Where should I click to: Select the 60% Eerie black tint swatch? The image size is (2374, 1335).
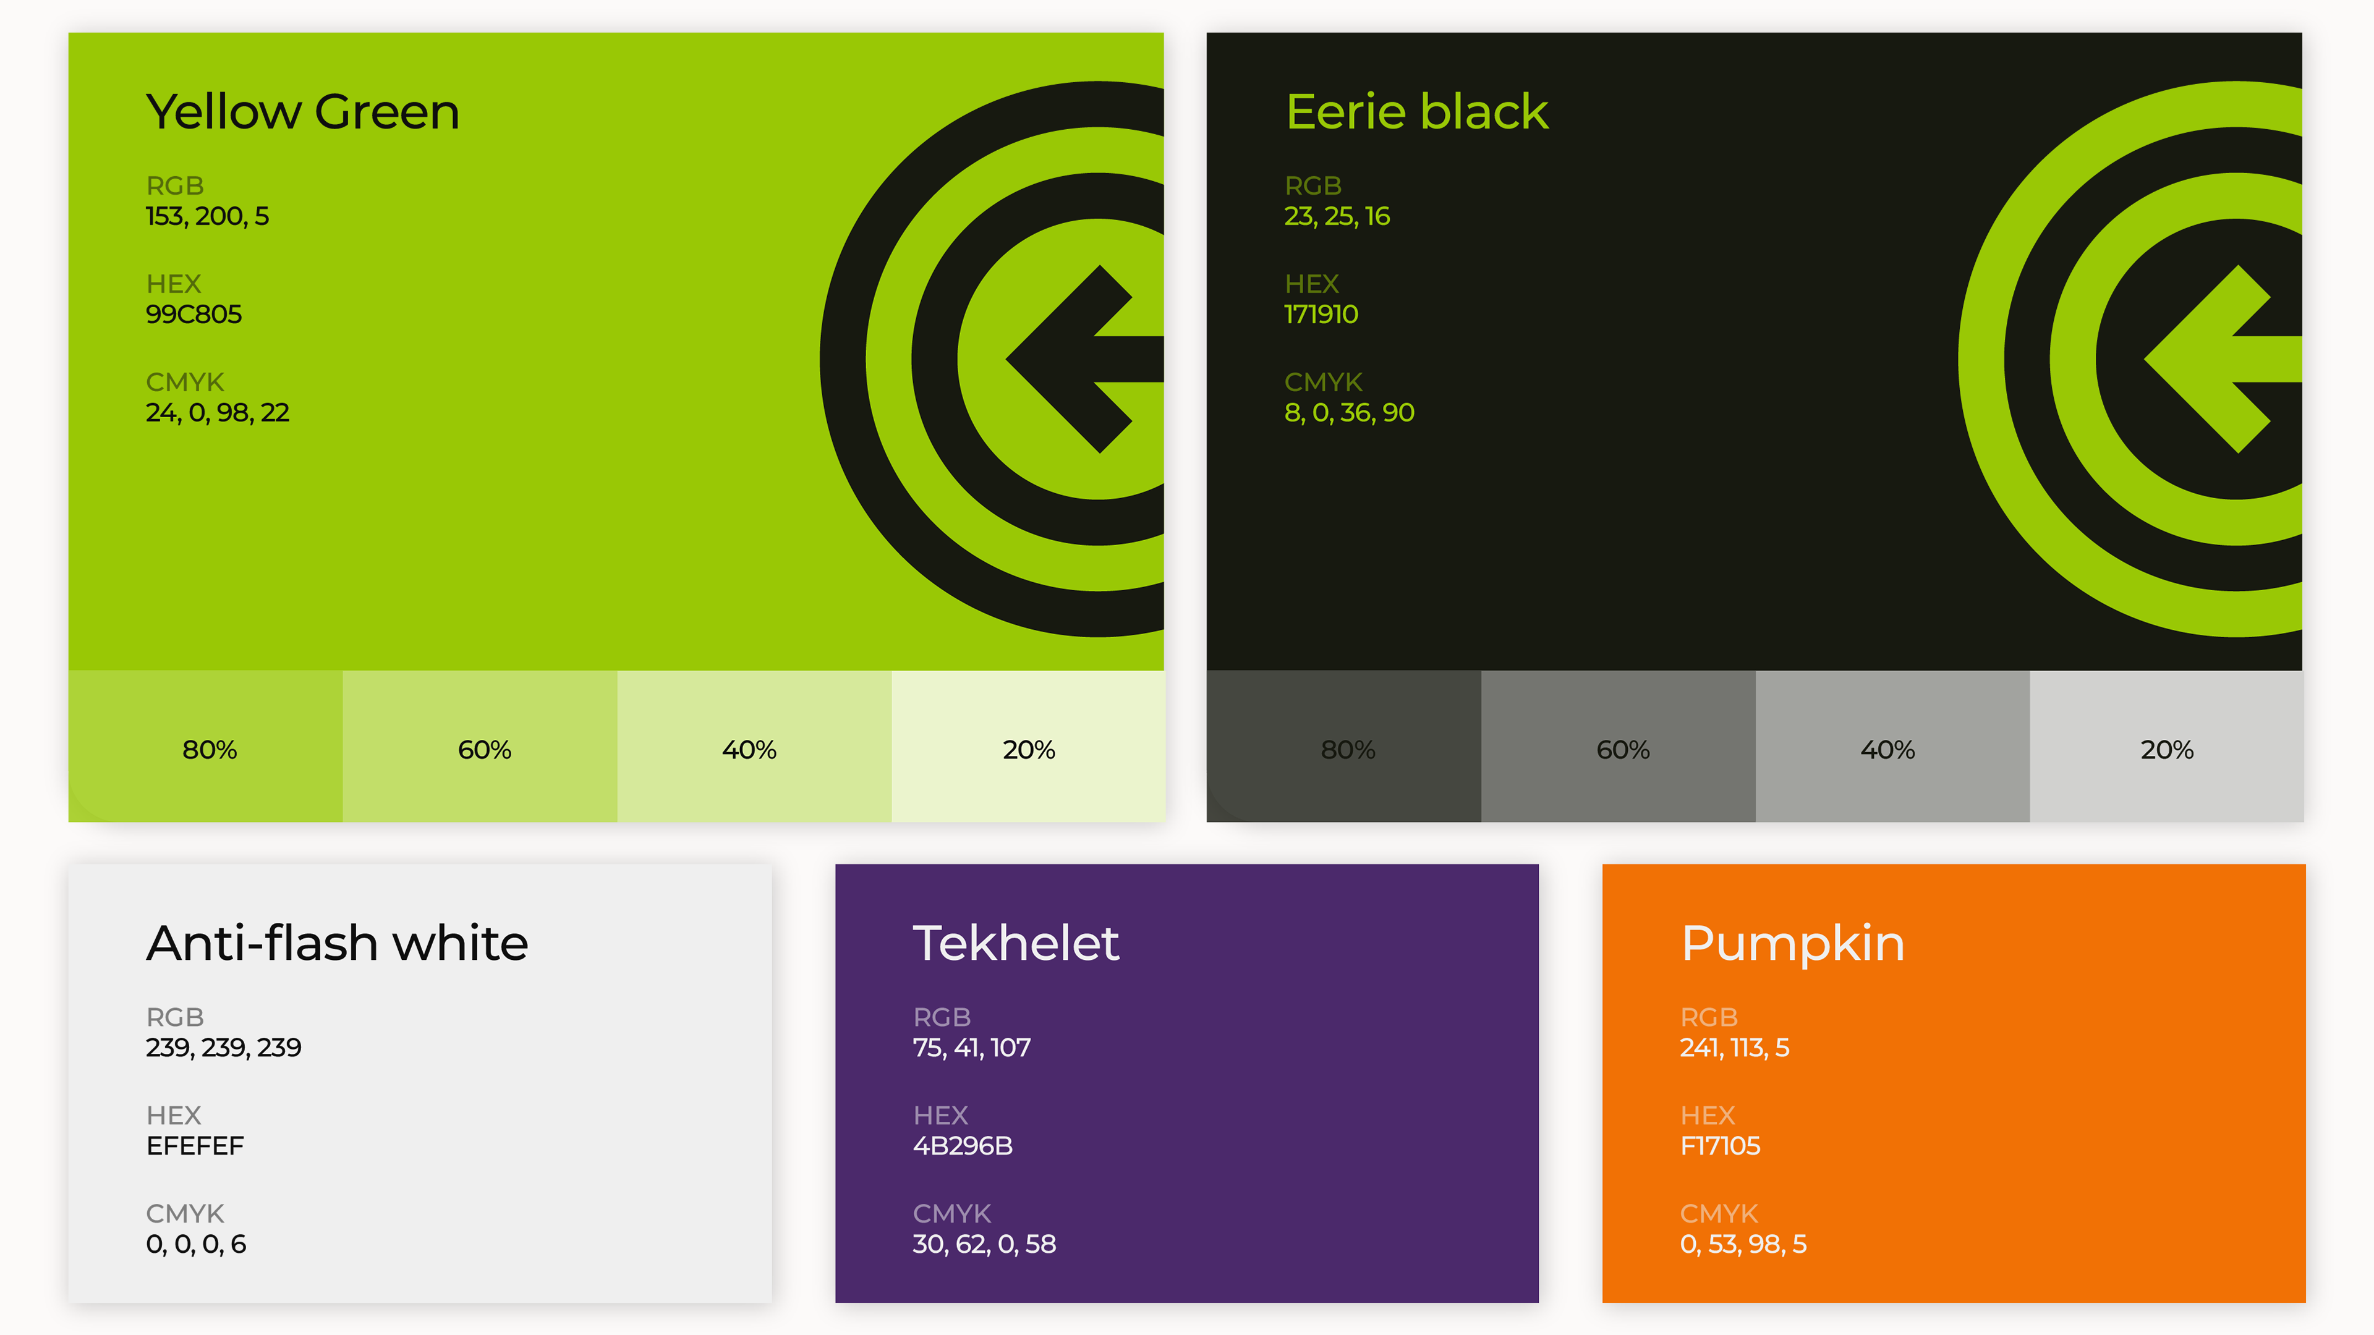click(x=1619, y=746)
